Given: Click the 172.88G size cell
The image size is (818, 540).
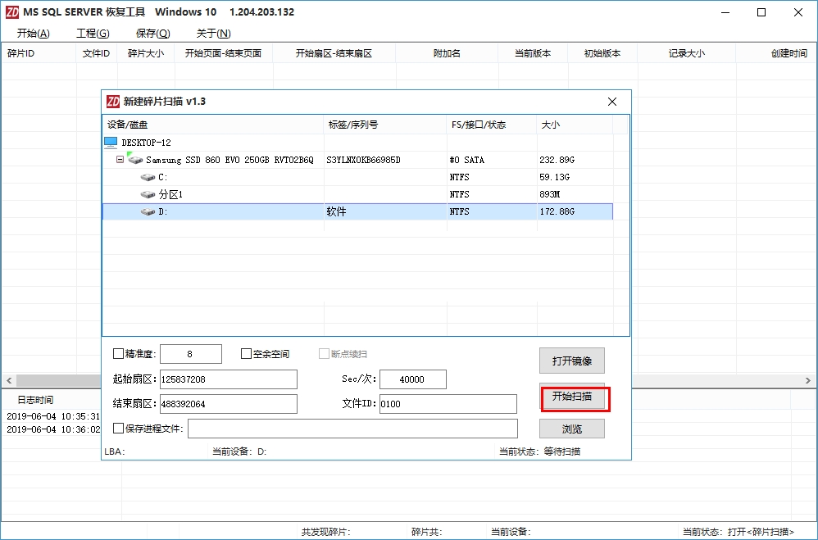Looking at the screenshot, I should (557, 212).
